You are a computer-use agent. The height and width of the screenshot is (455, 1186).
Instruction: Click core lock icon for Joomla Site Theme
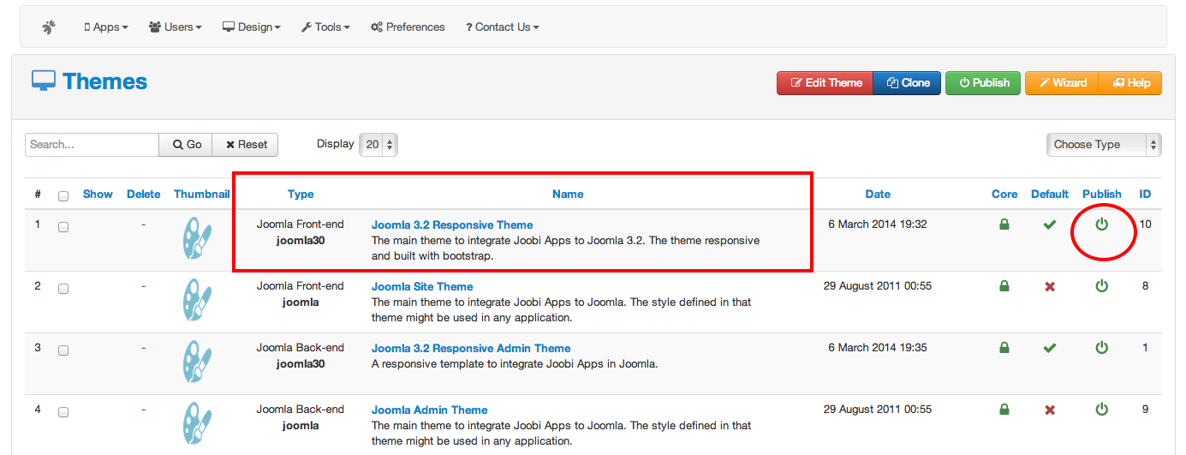coord(1004,286)
